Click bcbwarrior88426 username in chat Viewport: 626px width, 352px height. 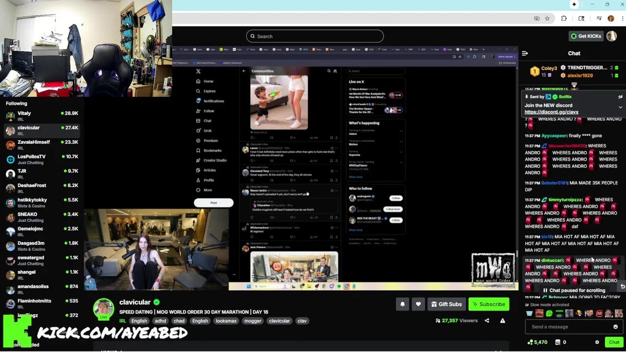(567, 146)
